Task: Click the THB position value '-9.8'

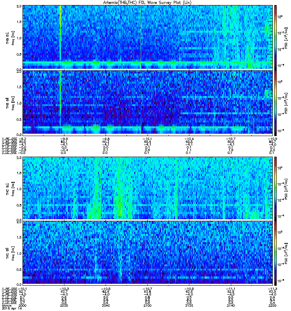Action: (106, 139)
